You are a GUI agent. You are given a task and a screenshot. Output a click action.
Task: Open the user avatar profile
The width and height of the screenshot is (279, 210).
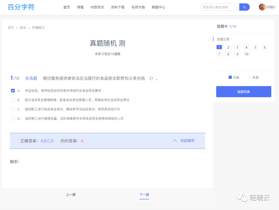(262, 7)
